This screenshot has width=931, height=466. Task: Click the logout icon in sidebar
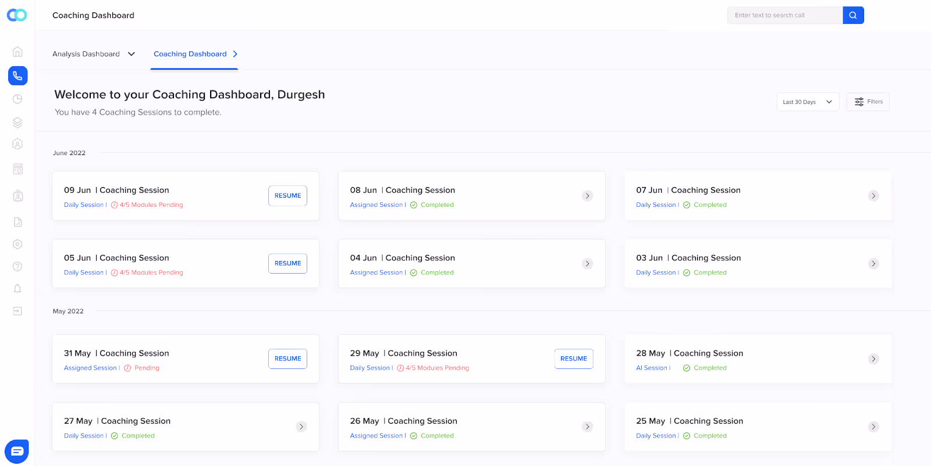(17, 311)
